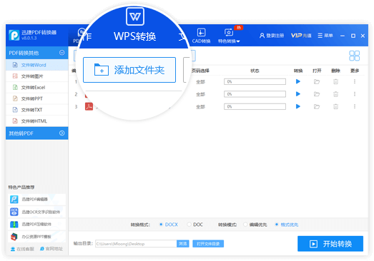
Task: Click the PDF file icon in row 3
Action: coord(89,106)
